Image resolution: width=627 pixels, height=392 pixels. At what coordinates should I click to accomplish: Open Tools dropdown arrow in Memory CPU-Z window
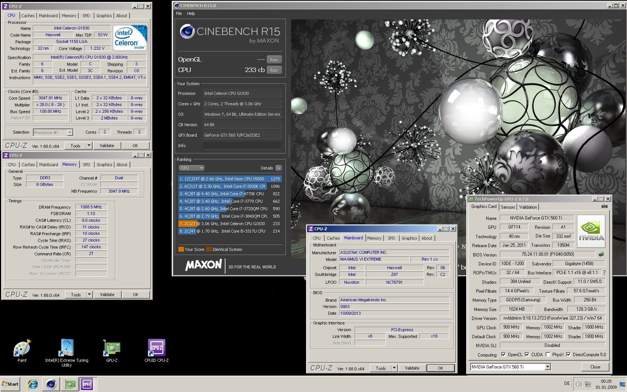[x=89, y=295]
